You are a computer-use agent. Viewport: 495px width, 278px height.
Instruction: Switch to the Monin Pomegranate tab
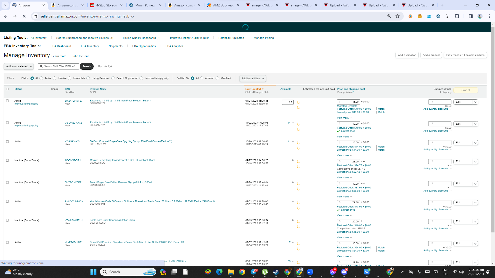[x=145, y=5]
